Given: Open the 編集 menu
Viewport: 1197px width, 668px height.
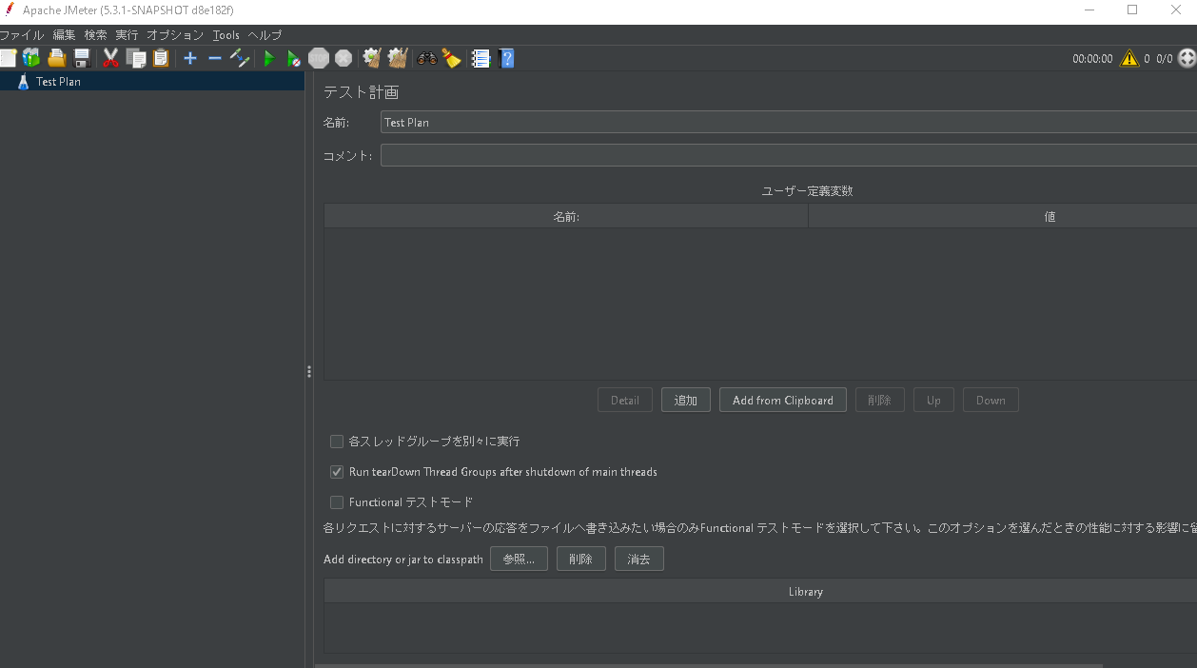Looking at the screenshot, I should [65, 35].
